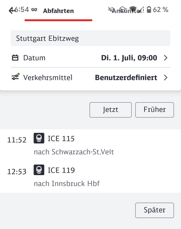Viewport: 181px width, 229px height.
Task: Expand the Verkehrsmittel chevron arrow
Action: (165, 78)
